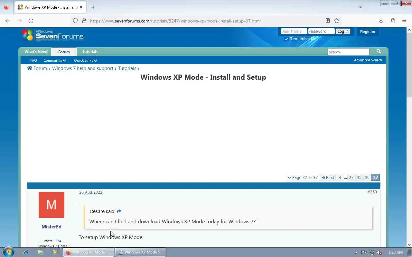Click the Windows XP Mode - Install and Setup title
Screen dimensions: 412x257
pyautogui.click(x=203, y=77)
